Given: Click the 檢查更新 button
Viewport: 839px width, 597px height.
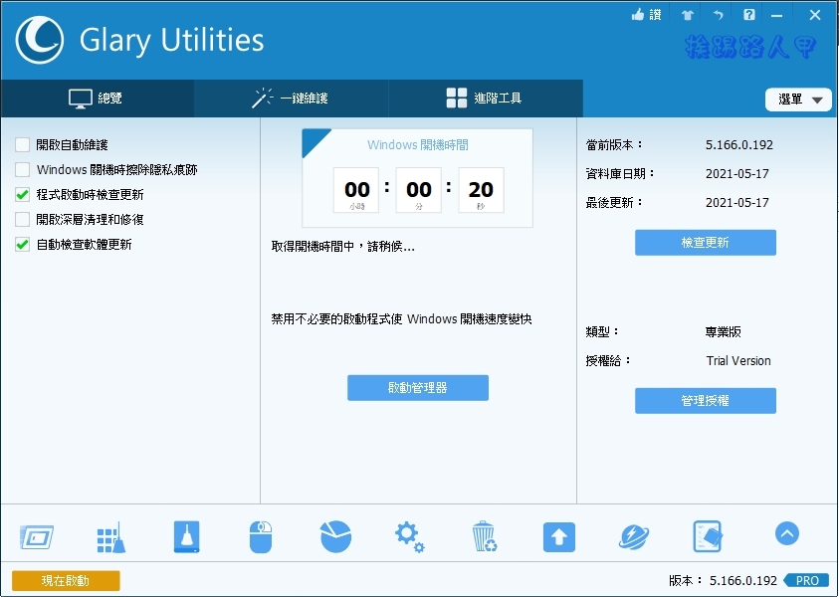Looking at the screenshot, I should point(705,242).
